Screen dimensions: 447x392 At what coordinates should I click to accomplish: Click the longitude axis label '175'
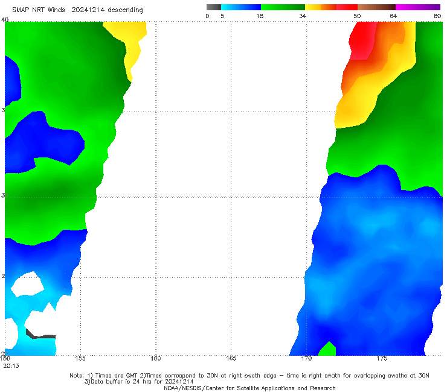(382, 358)
